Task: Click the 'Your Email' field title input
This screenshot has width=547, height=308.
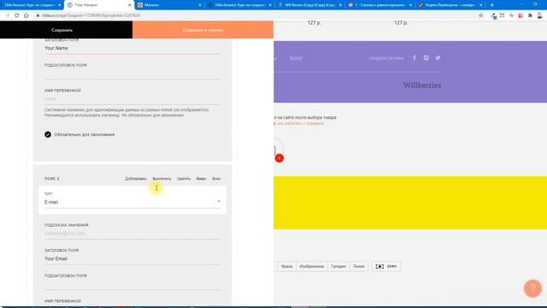Action: [x=132, y=258]
